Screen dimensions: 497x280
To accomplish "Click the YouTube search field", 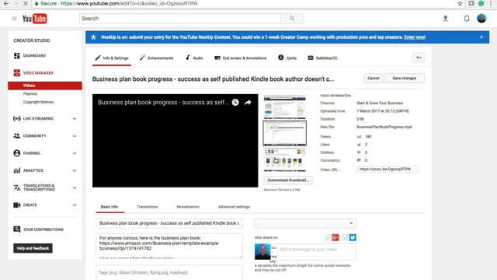I will (180, 19).
